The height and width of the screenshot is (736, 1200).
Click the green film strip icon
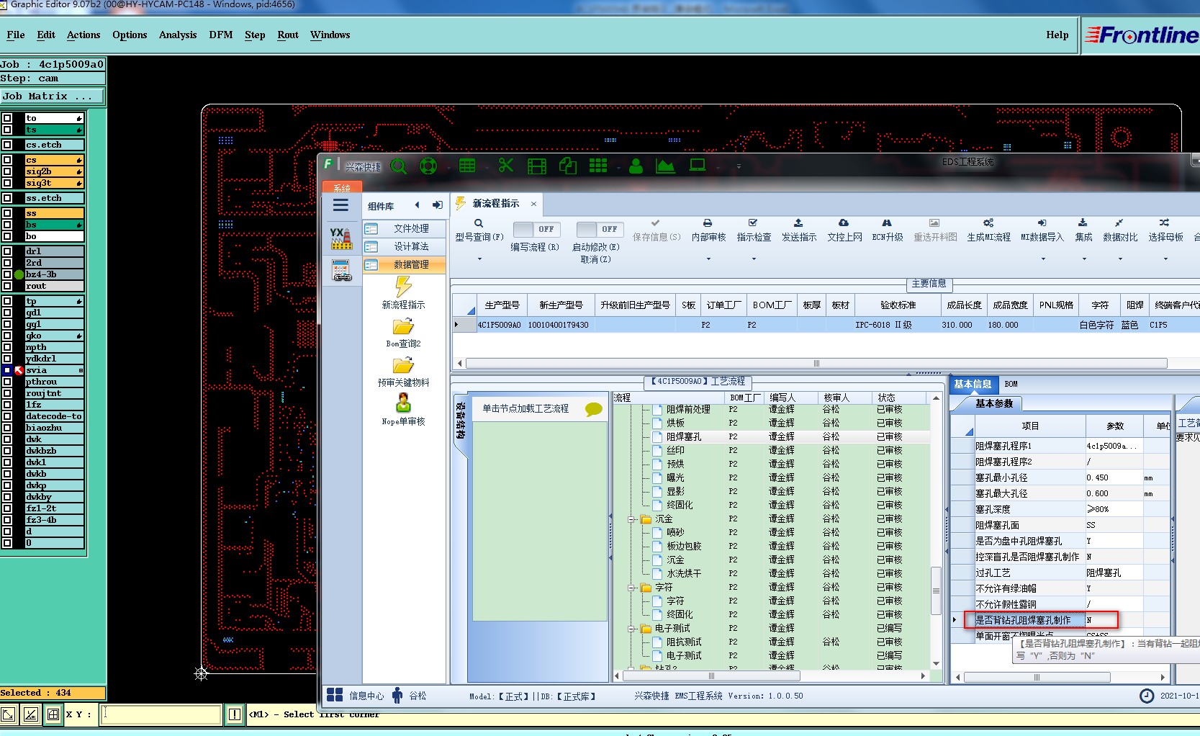537,166
